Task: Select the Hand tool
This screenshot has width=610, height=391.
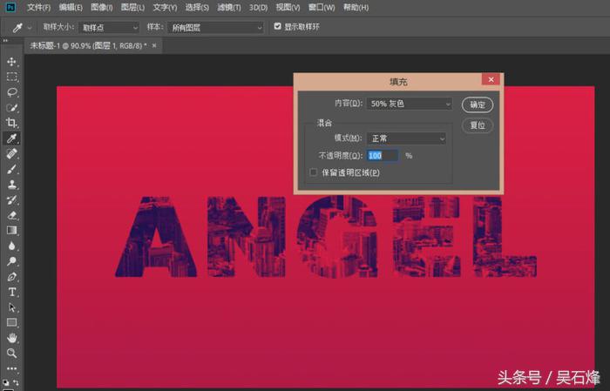Action: click(11, 338)
